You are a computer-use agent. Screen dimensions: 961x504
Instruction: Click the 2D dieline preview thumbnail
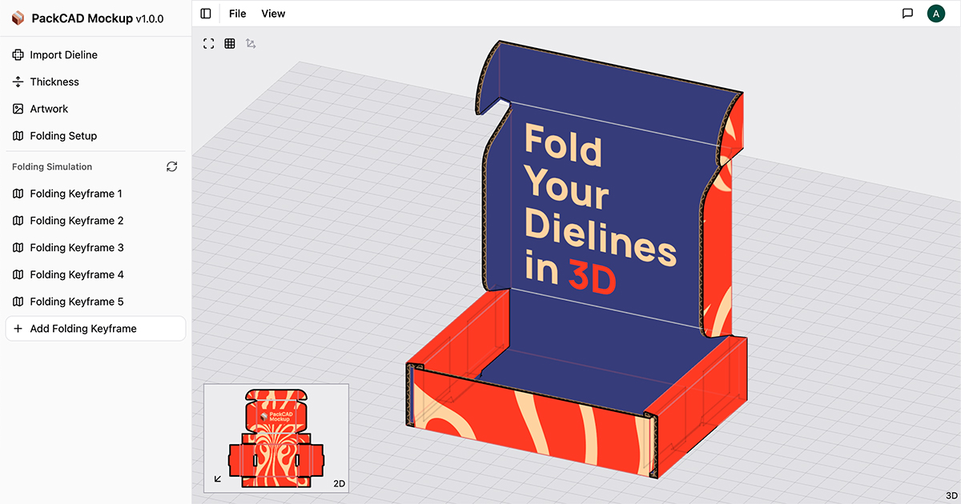point(275,438)
